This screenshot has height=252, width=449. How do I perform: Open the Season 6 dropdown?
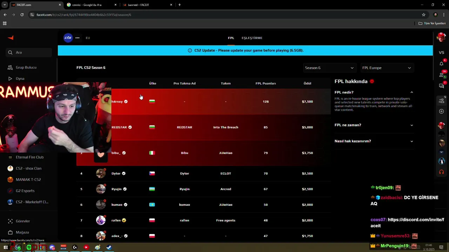[329, 68]
